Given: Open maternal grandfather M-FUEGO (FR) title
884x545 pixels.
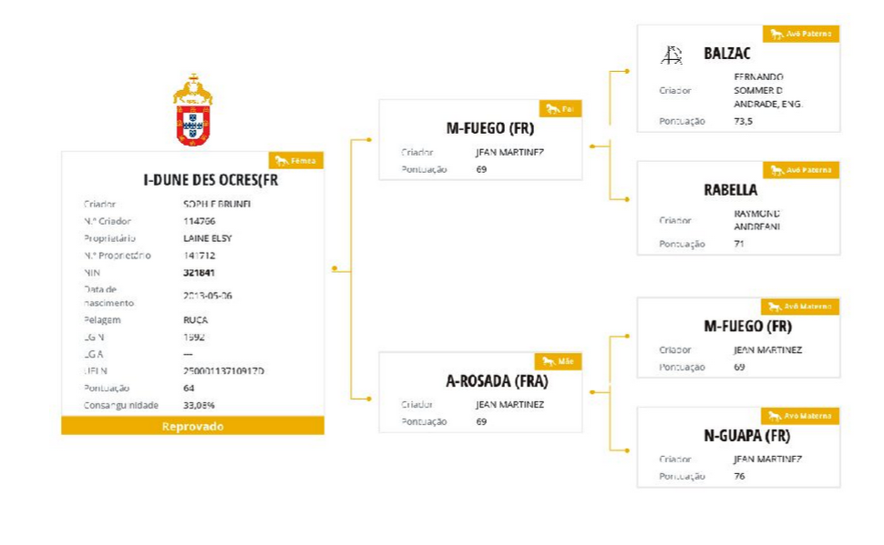Looking at the screenshot, I should point(747,327).
